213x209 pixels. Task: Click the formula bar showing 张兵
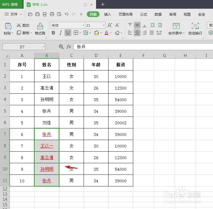143,47
